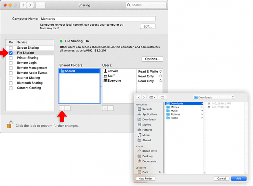Expand Movies folder arrow in column

pos(202,107)
